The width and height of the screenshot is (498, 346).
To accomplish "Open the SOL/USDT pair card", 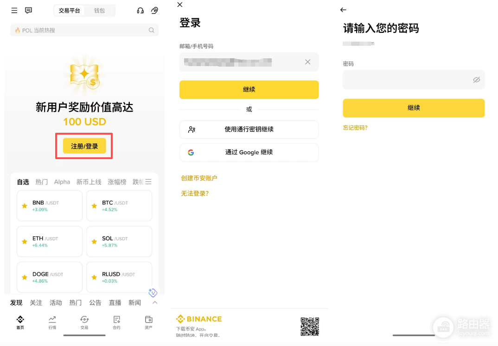I will tap(119, 241).
